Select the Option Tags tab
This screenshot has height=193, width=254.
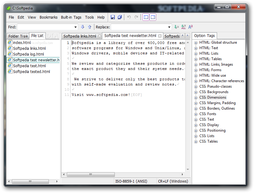(205, 36)
